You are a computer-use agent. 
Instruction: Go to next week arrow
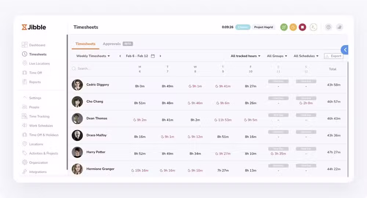coord(160,56)
